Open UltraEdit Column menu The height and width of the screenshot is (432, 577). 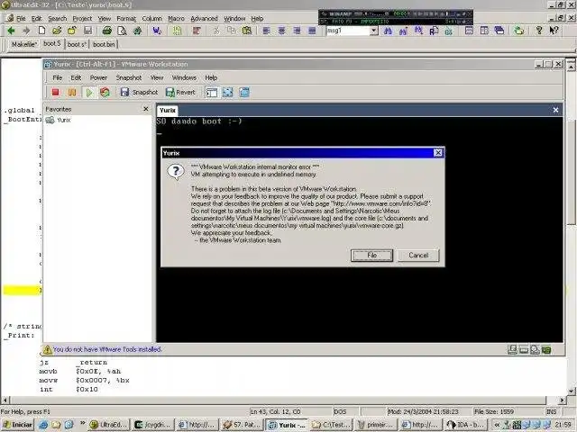(151, 18)
